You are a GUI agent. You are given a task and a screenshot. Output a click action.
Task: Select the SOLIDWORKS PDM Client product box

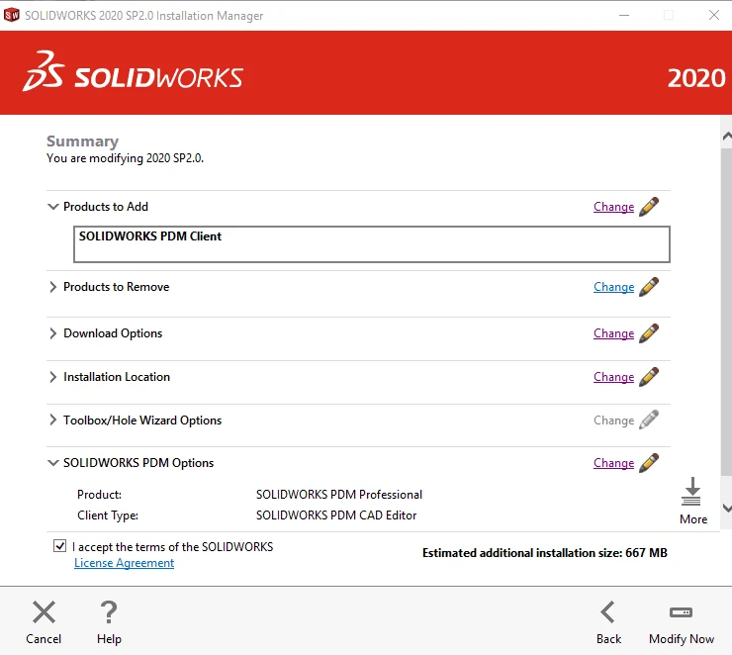[x=371, y=244]
